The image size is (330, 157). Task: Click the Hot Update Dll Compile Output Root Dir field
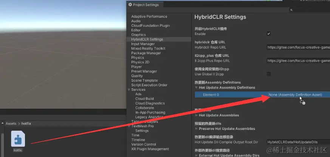click(x=298, y=142)
